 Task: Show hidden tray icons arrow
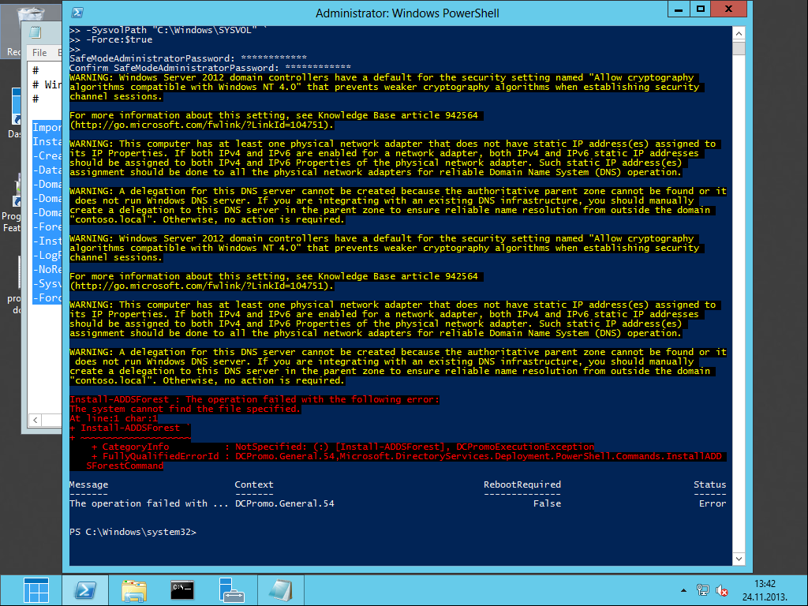pos(684,590)
